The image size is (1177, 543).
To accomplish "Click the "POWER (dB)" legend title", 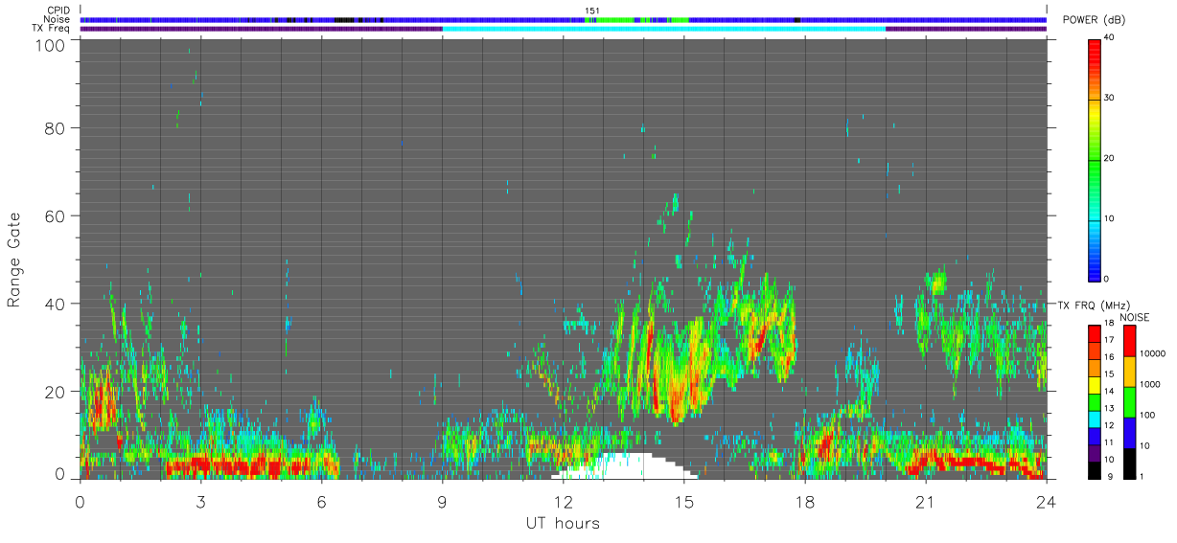I will pyautogui.click(x=1095, y=20).
